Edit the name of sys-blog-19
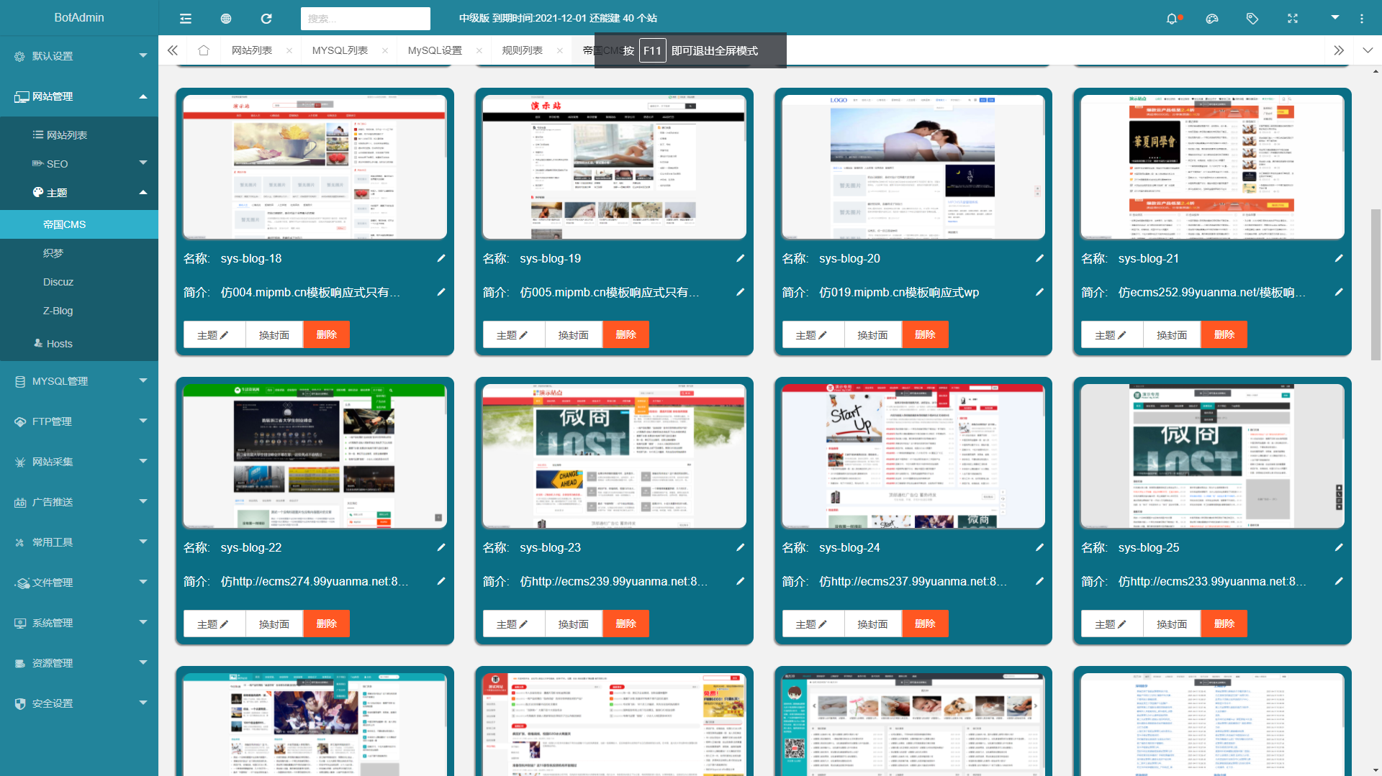Image resolution: width=1382 pixels, height=776 pixels. tap(740, 258)
